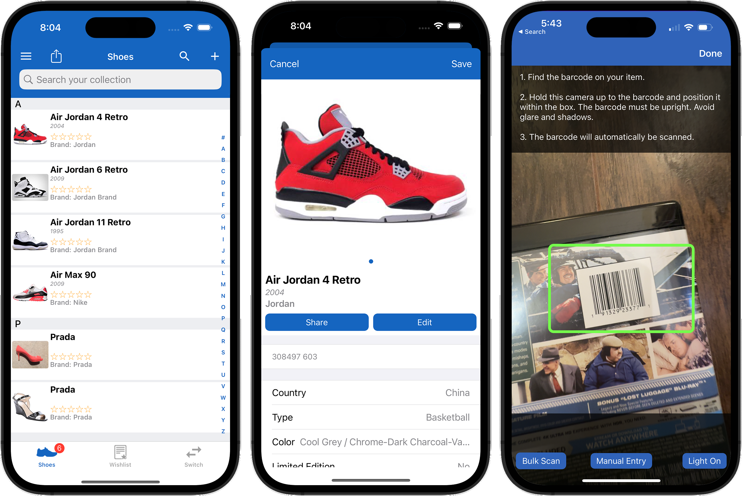The height and width of the screenshot is (496, 742).
Task: Tap the hamburger menu icon
Action: click(x=26, y=56)
